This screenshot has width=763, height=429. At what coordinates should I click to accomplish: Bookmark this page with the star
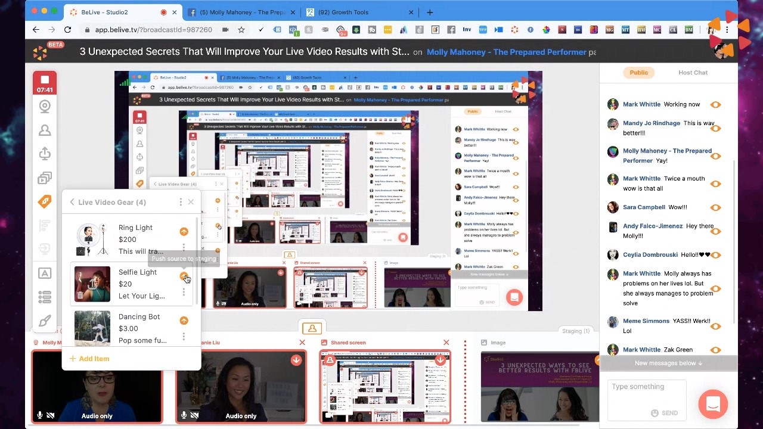coord(241,29)
